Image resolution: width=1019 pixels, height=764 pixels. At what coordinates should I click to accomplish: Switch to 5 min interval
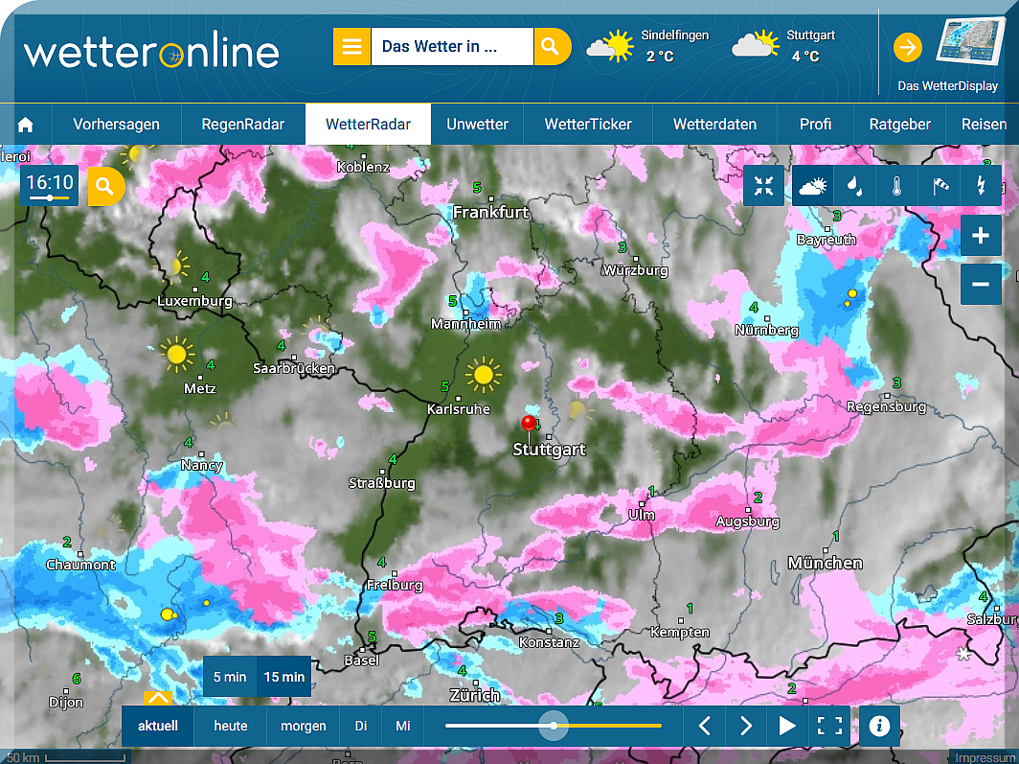point(230,677)
